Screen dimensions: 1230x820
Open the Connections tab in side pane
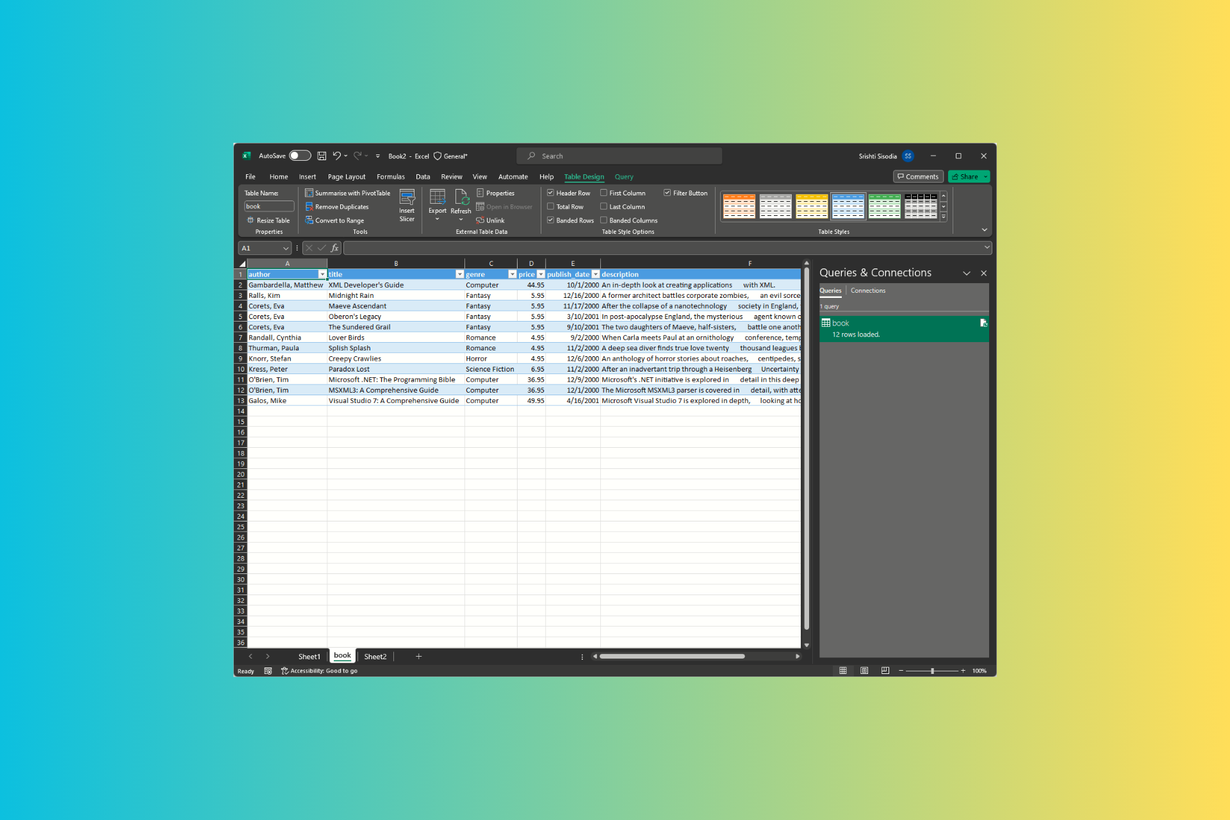point(867,291)
